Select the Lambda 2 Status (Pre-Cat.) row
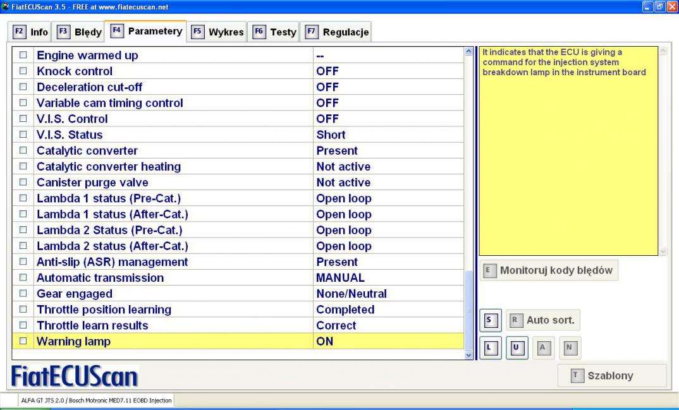 pos(238,230)
